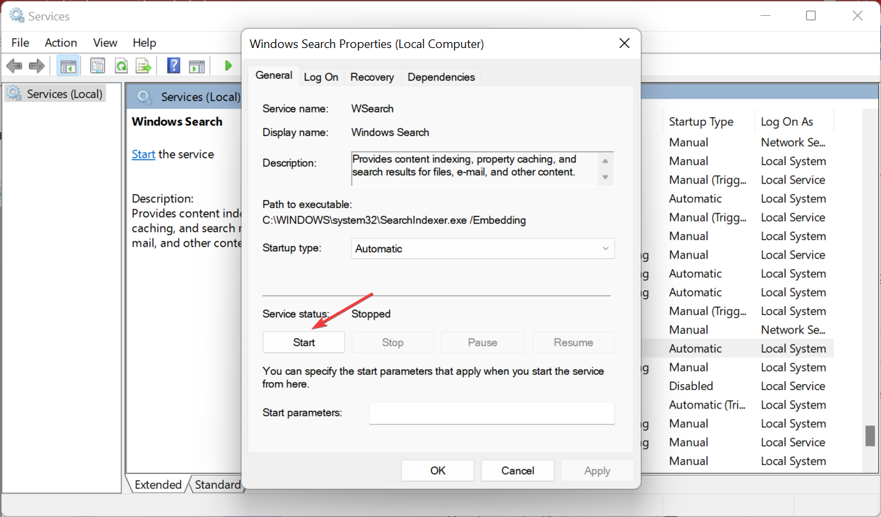Open Help using the blue question-mark icon
881x517 pixels.
click(x=174, y=66)
